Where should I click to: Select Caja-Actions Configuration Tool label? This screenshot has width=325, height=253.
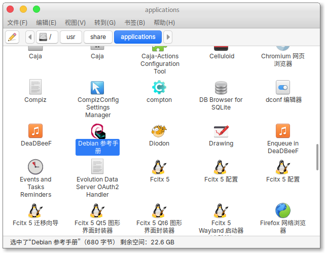tap(160, 63)
